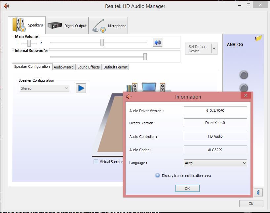The image size is (270, 213).
Task: Click the Audio Codec field ALC3229
Action: tap(215, 150)
